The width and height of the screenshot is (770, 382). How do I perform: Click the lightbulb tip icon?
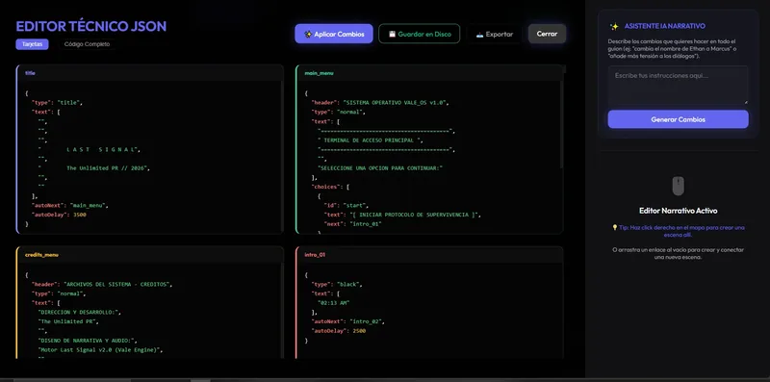(x=614, y=227)
